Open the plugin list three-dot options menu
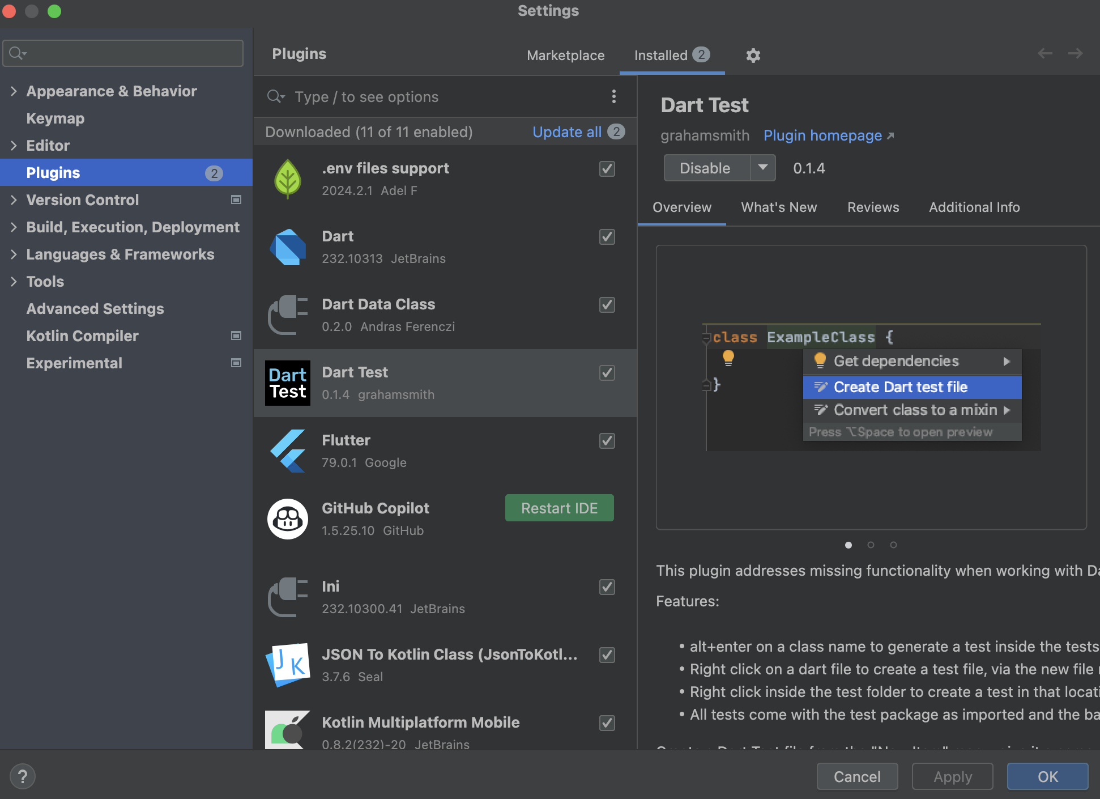This screenshot has width=1100, height=799. (614, 96)
